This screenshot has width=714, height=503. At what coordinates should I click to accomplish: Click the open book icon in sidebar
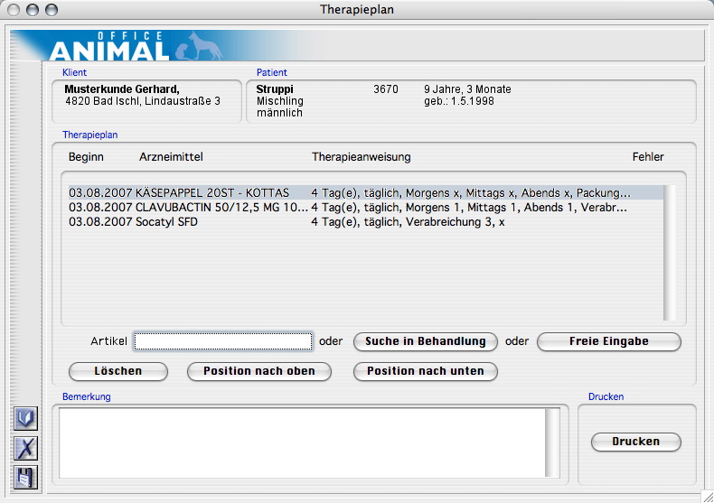(x=26, y=418)
